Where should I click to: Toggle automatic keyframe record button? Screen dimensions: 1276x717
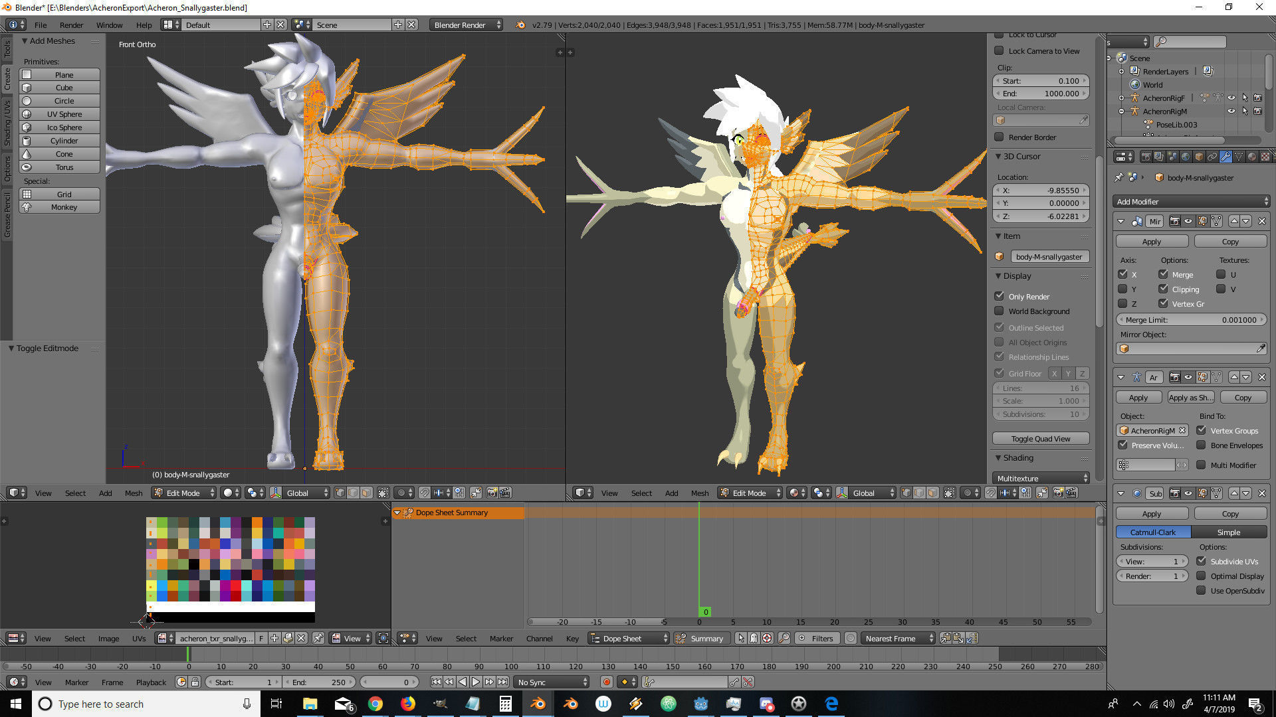tap(606, 682)
